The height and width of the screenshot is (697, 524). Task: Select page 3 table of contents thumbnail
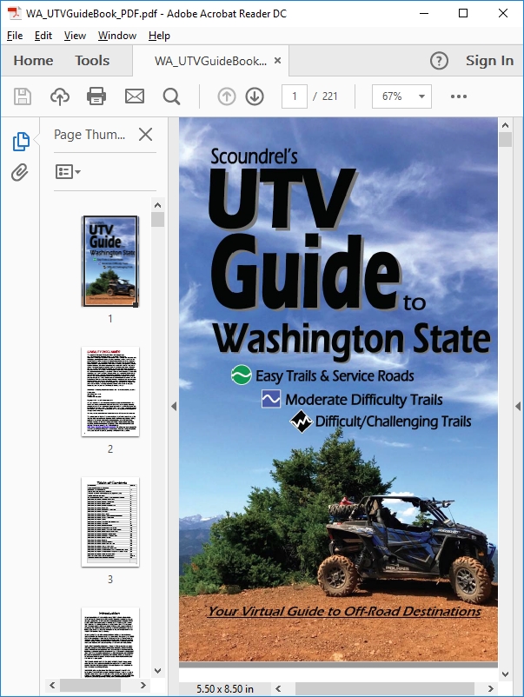pos(110,521)
